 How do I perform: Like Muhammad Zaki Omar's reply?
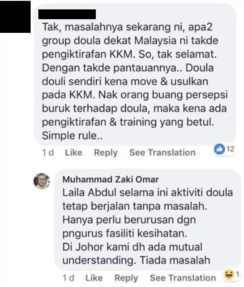pyautogui.click(x=94, y=278)
